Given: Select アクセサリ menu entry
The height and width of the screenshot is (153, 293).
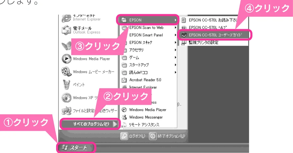Looking at the screenshot, I should pyautogui.click(x=149, y=50).
